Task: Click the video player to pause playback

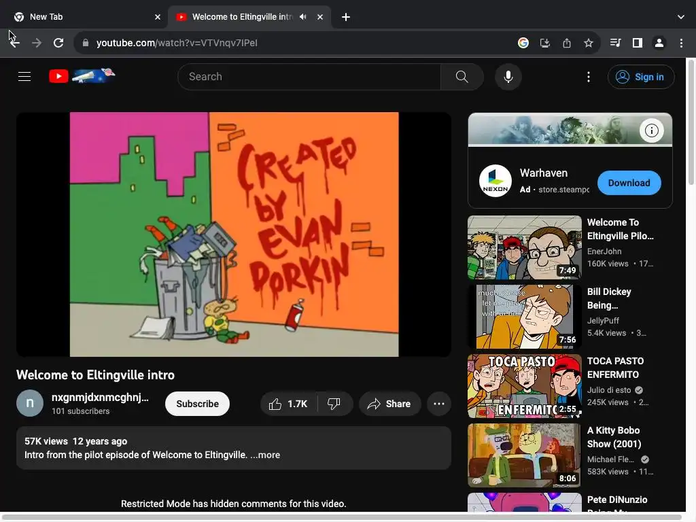Action: [x=234, y=234]
